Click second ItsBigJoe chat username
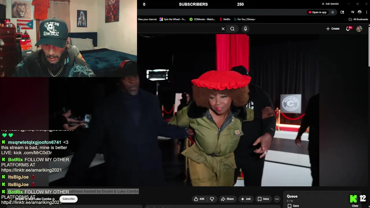Image resolution: width=370 pixels, height=208 pixels. click(x=18, y=185)
